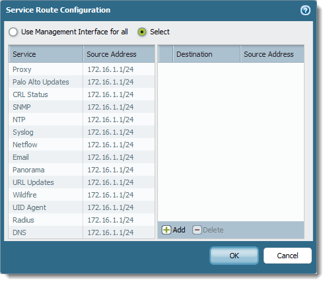This screenshot has height=284, width=327.
Task: Choose the Select radio option
Action: (x=142, y=32)
